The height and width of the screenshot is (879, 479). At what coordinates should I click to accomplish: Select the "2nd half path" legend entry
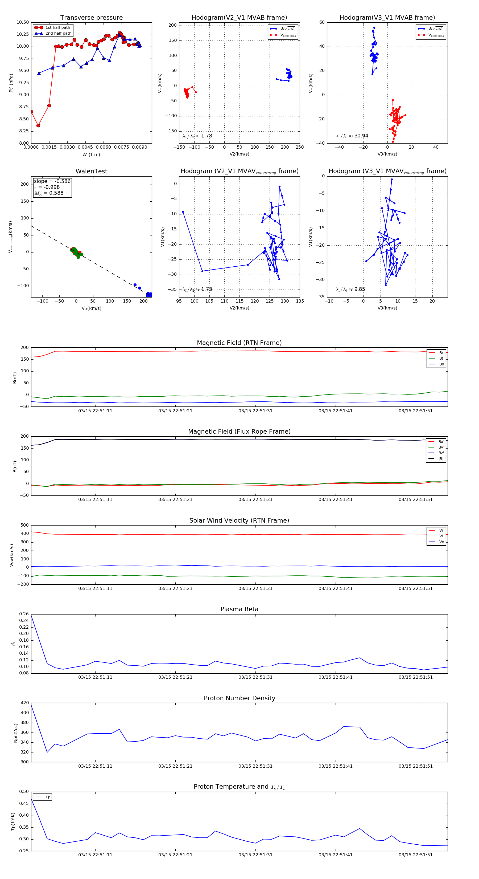[x=53, y=34]
